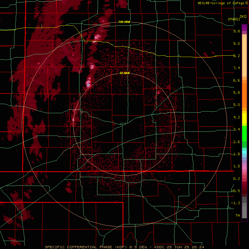Click the -0.5 scale value
Viewport: 249px width, 249px height.
point(236,191)
